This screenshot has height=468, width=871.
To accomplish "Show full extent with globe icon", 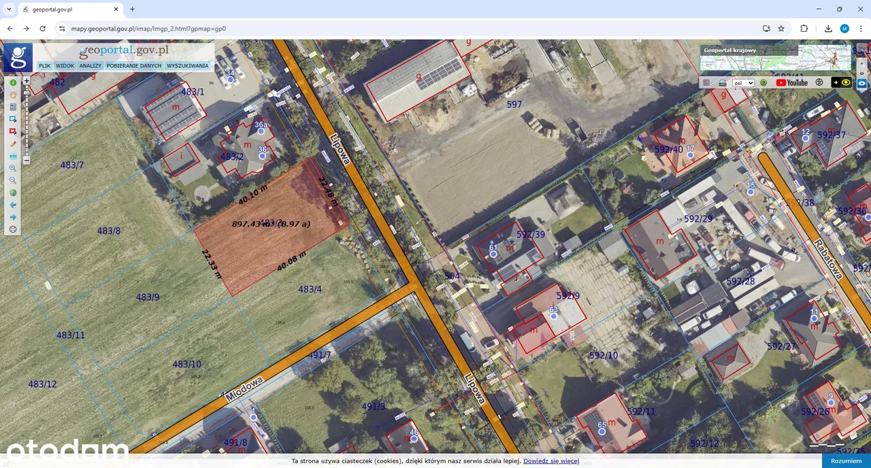I will tap(13, 193).
